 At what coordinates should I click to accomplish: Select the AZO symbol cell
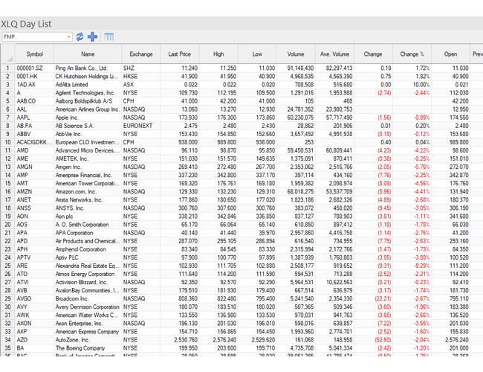[34, 340]
